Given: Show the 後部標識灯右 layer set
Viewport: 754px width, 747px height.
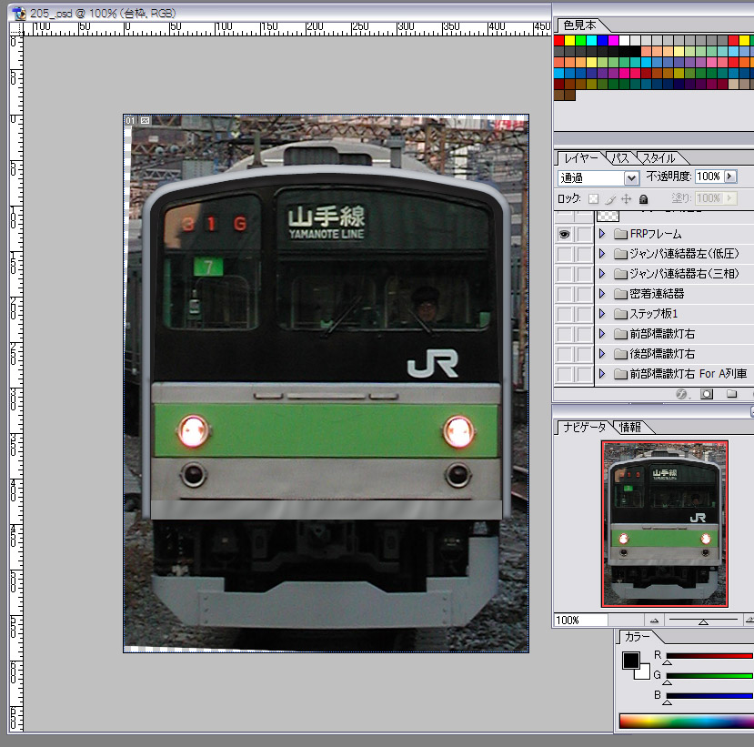Looking at the screenshot, I should (x=564, y=354).
